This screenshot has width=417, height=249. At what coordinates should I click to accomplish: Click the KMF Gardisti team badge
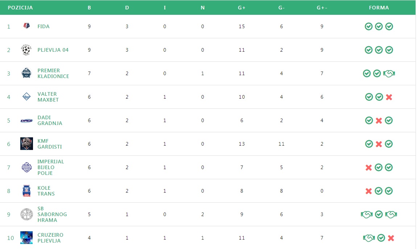tap(26, 144)
